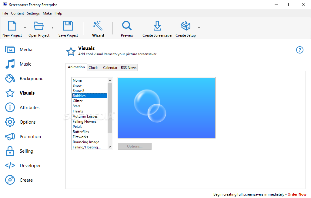This screenshot has width=311, height=198.
Task: Click the Media label in sidebar
Action: 26,50
